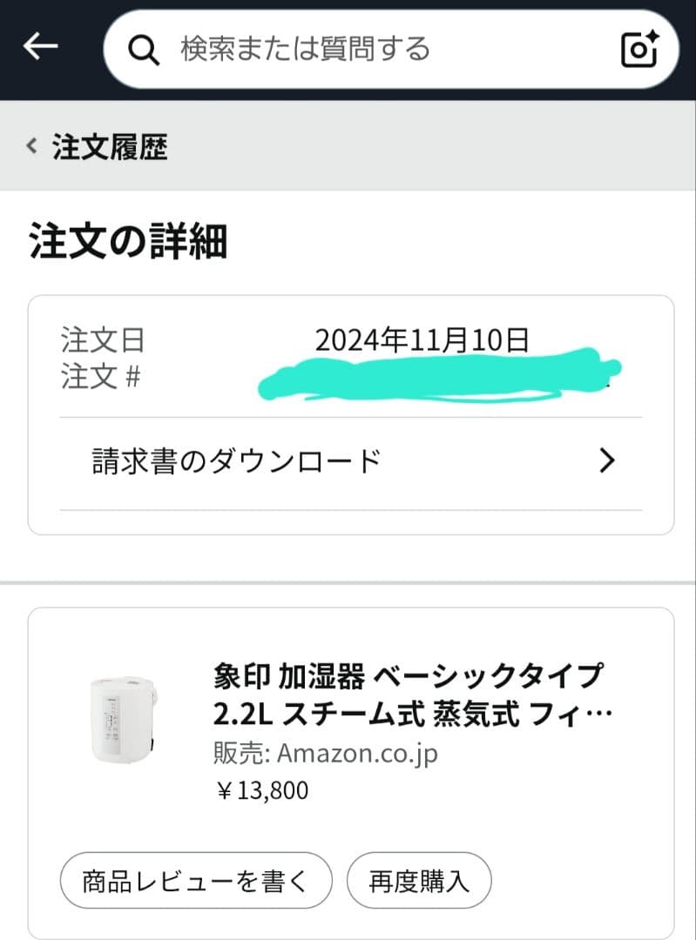The image size is (696, 940).
Task: Tap the 注文日 label
Action: 103,340
